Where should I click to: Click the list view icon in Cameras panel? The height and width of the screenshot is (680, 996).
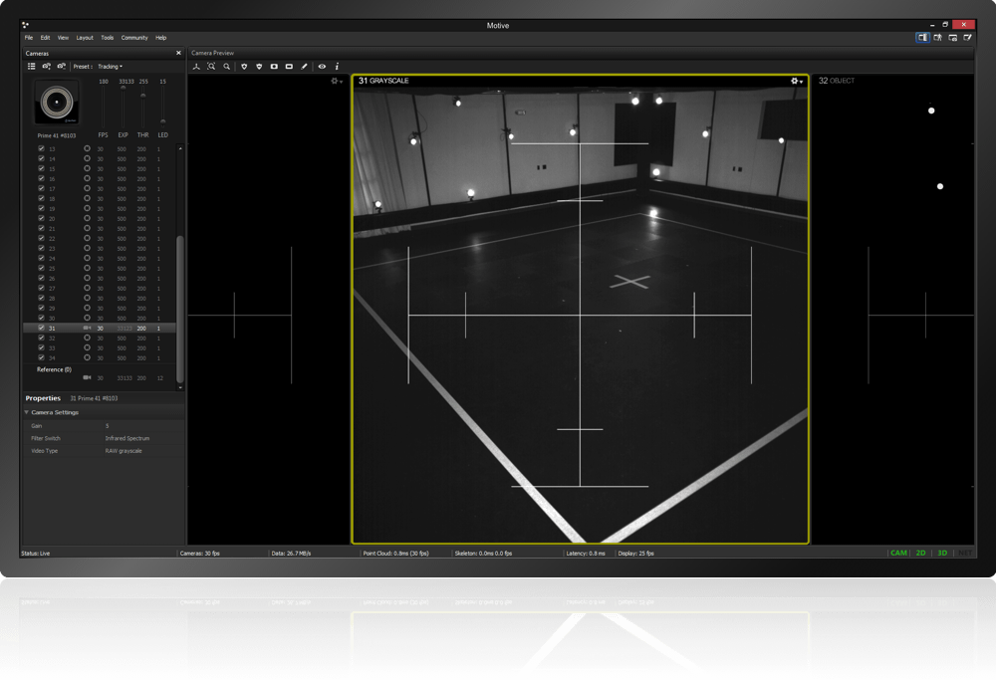click(x=32, y=67)
